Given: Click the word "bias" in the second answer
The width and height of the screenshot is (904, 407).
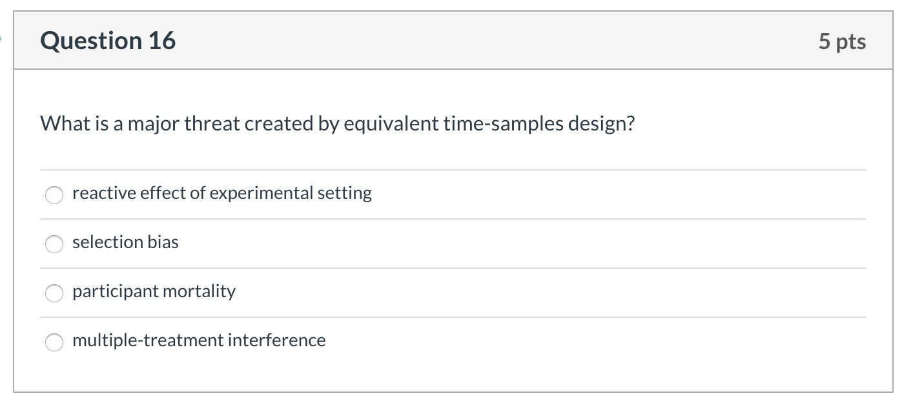Looking at the screenshot, I should 165,242.
